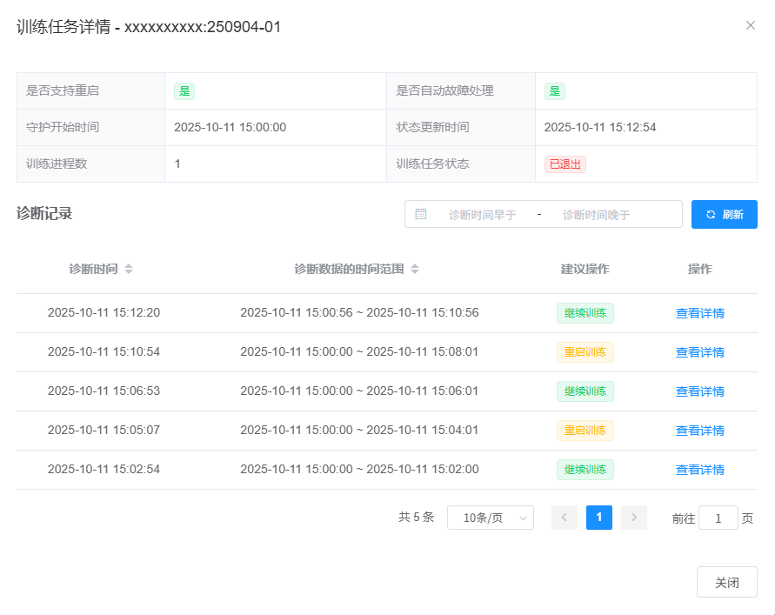Open 查看详情 for the 15:02:54 record
The width and height of the screenshot is (775, 615).
(699, 470)
